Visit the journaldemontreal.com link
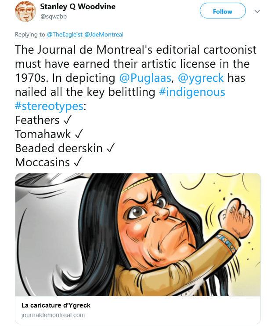 click(53, 315)
